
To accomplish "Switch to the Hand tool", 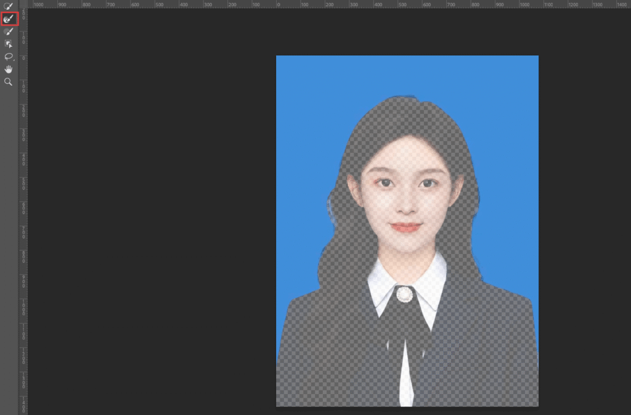I will click(x=9, y=69).
